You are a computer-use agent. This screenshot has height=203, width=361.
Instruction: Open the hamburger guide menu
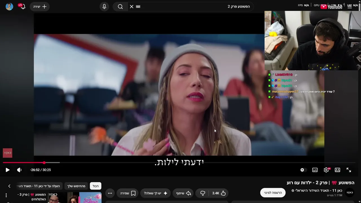[x=349, y=6]
